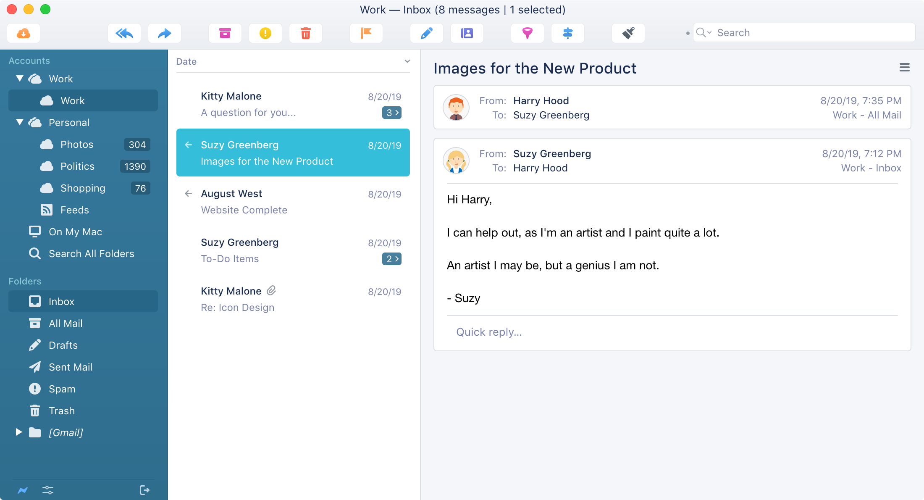Open Search All Folders option
The width and height of the screenshot is (924, 500).
[x=92, y=253]
